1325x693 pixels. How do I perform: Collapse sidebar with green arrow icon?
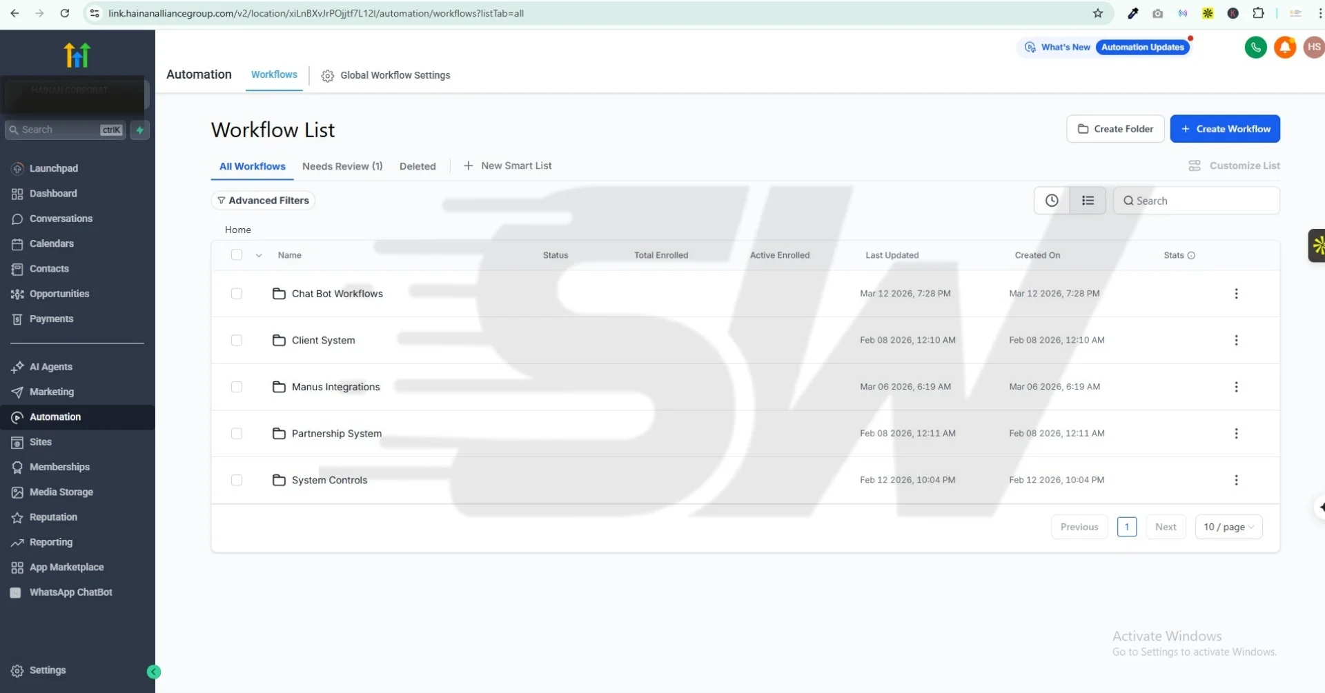click(x=154, y=672)
